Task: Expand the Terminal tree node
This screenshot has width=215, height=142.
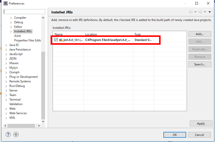Action: click(6, 100)
